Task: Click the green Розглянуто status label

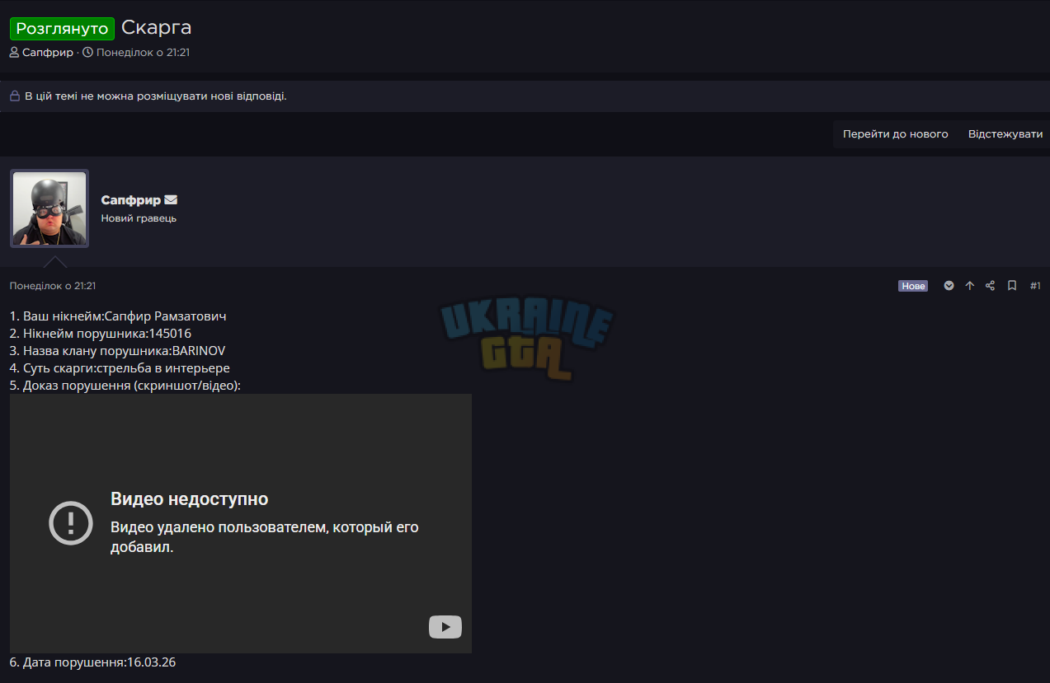Action: 62,28
